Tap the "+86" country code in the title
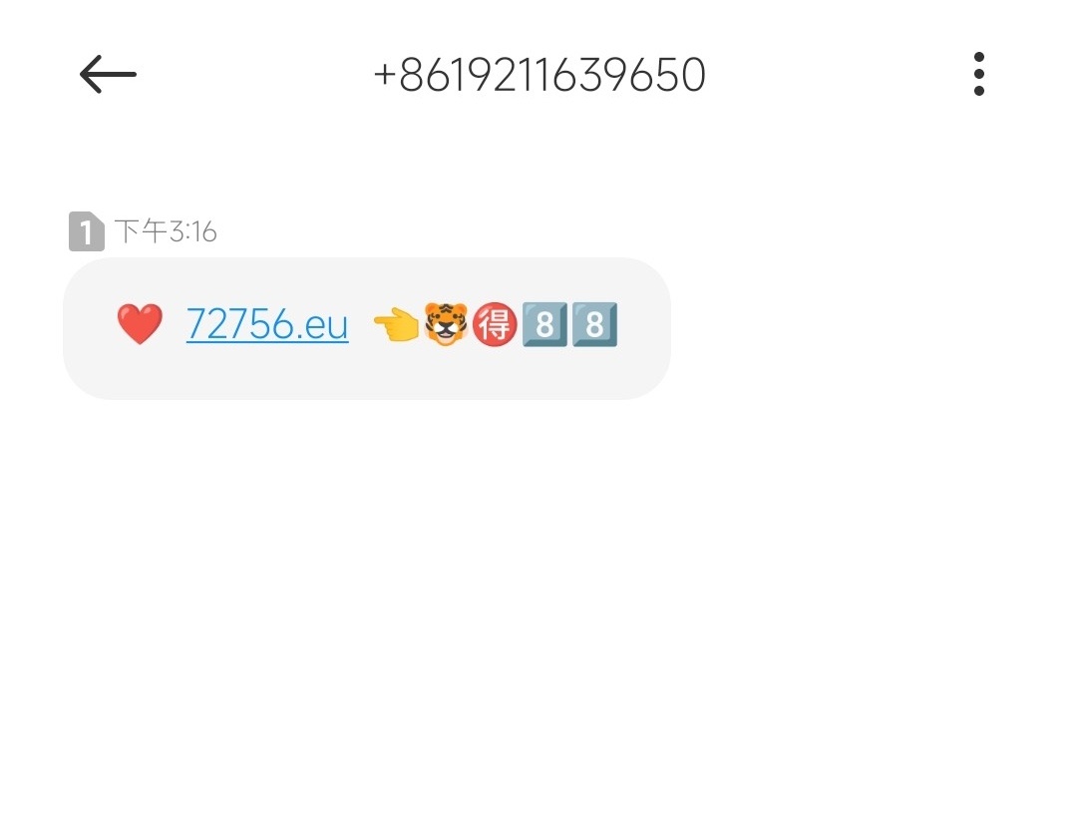The image size is (1077, 817). pyautogui.click(x=413, y=74)
